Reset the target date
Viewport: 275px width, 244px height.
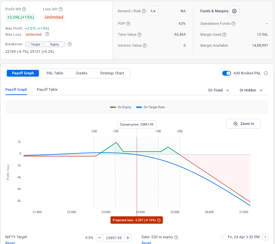pyautogui.click(x=146, y=243)
